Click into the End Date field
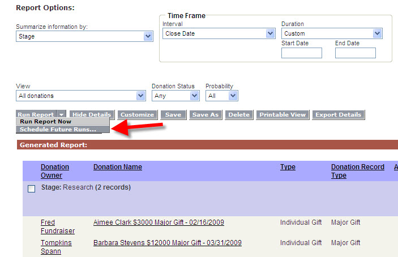 [x=355, y=53]
